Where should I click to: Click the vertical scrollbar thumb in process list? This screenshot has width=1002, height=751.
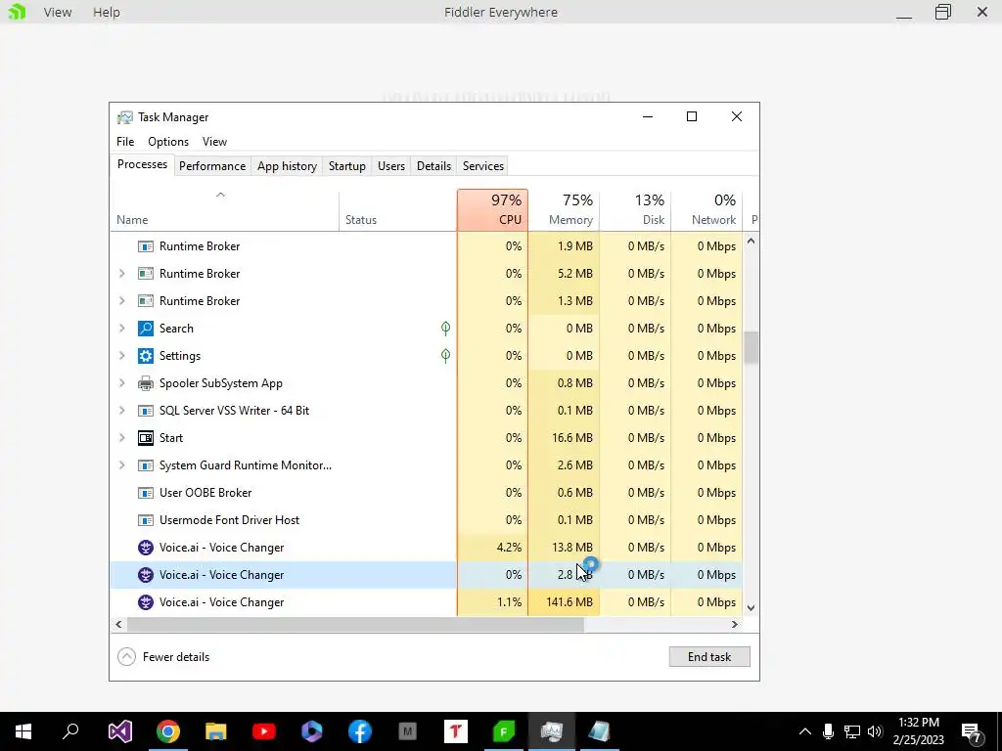point(751,348)
